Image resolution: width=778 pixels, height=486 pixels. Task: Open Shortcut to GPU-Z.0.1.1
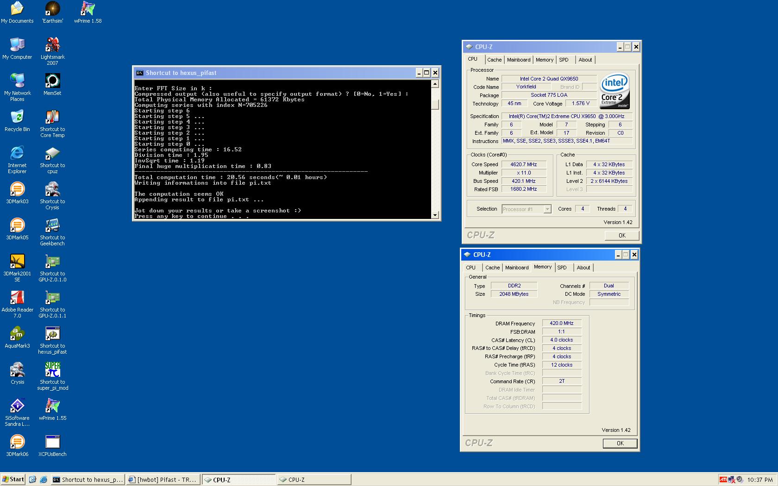(52, 304)
